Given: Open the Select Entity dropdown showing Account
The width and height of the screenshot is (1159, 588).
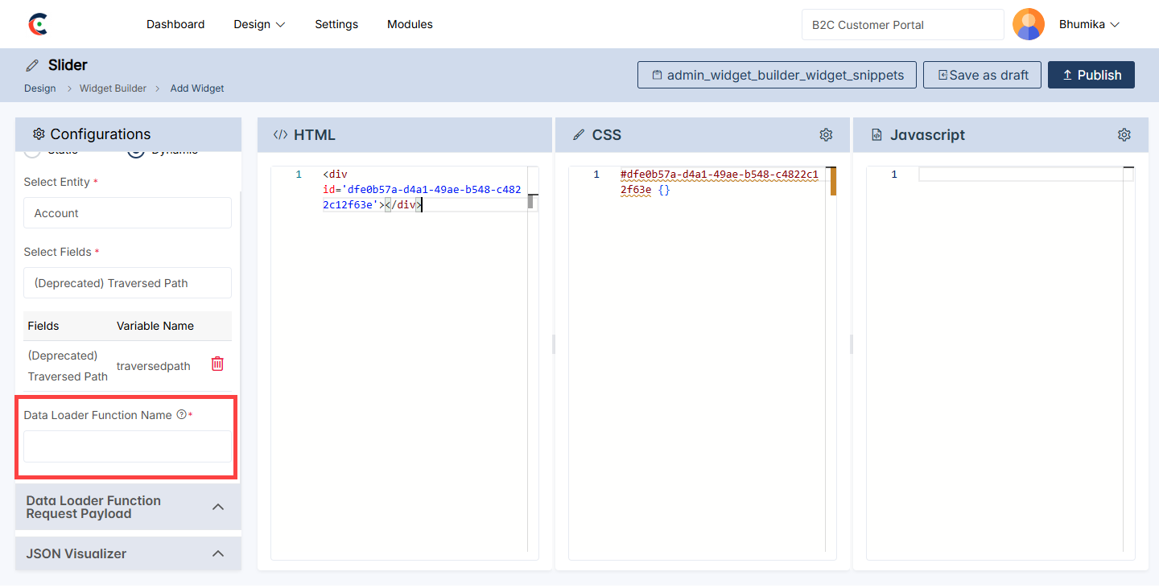Looking at the screenshot, I should 127,213.
